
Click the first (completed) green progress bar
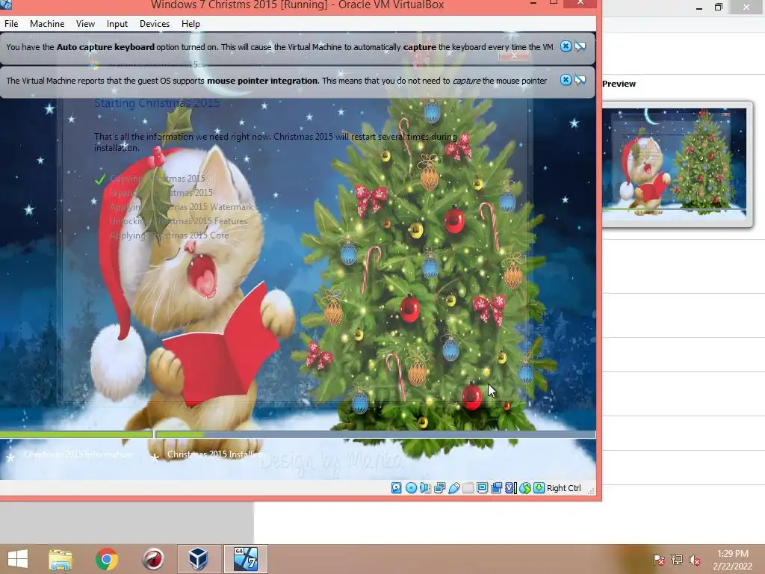point(76,434)
